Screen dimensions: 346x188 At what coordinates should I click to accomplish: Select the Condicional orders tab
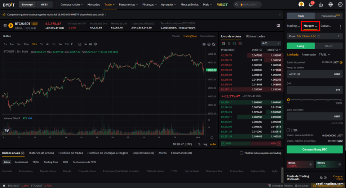21,162
